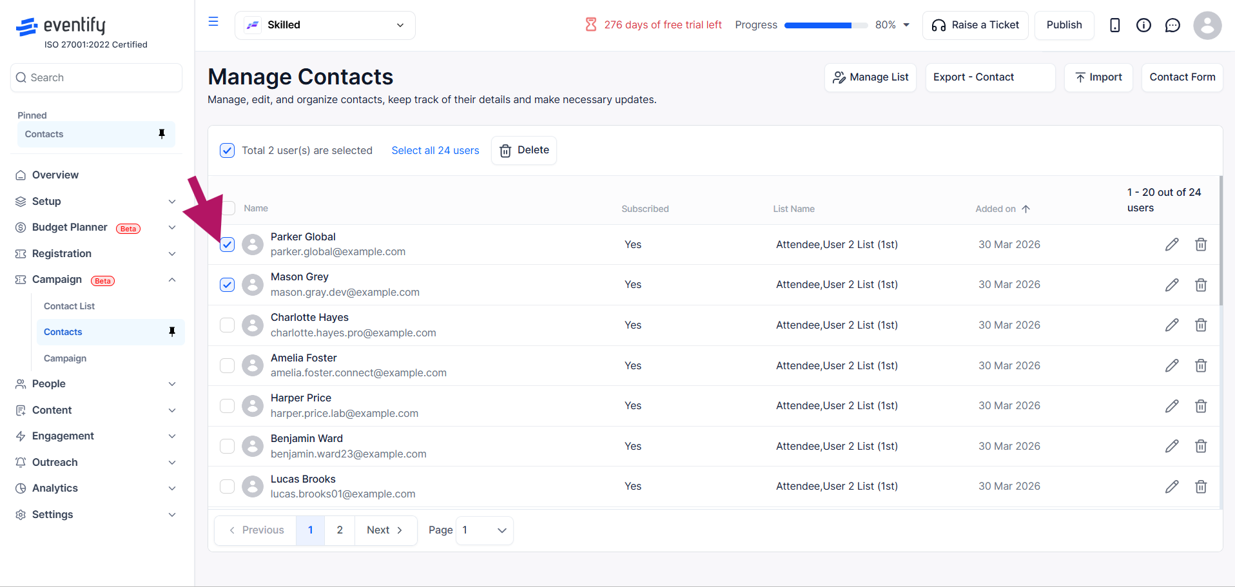Open Contact List under Campaign
1235x587 pixels.
[x=69, y=306]
